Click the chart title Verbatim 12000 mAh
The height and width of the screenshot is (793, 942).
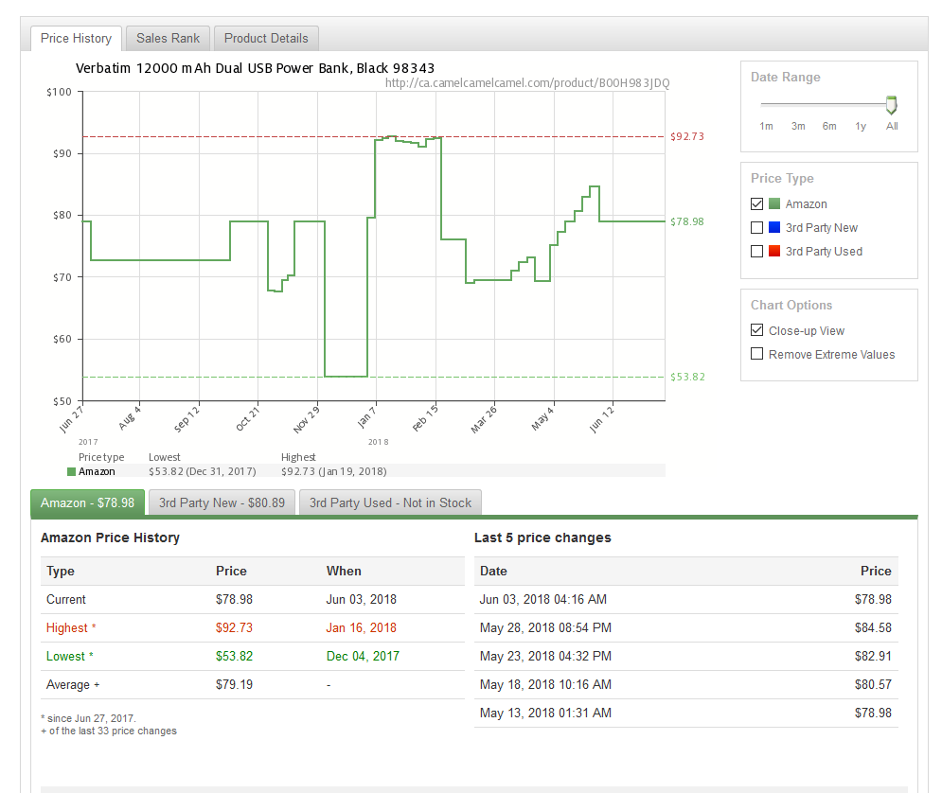click(x=255, y=68)
